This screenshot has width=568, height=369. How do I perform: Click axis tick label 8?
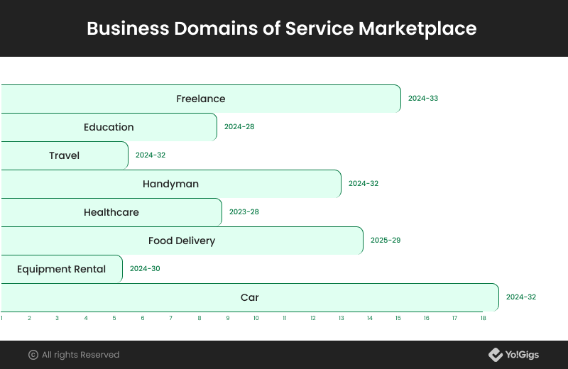[x=200, y=318]
